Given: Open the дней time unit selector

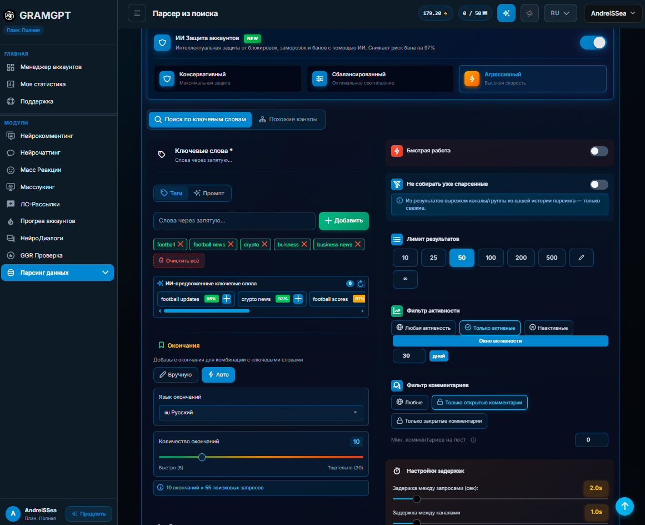Looking at the screenshot, I should pos(438,356).
